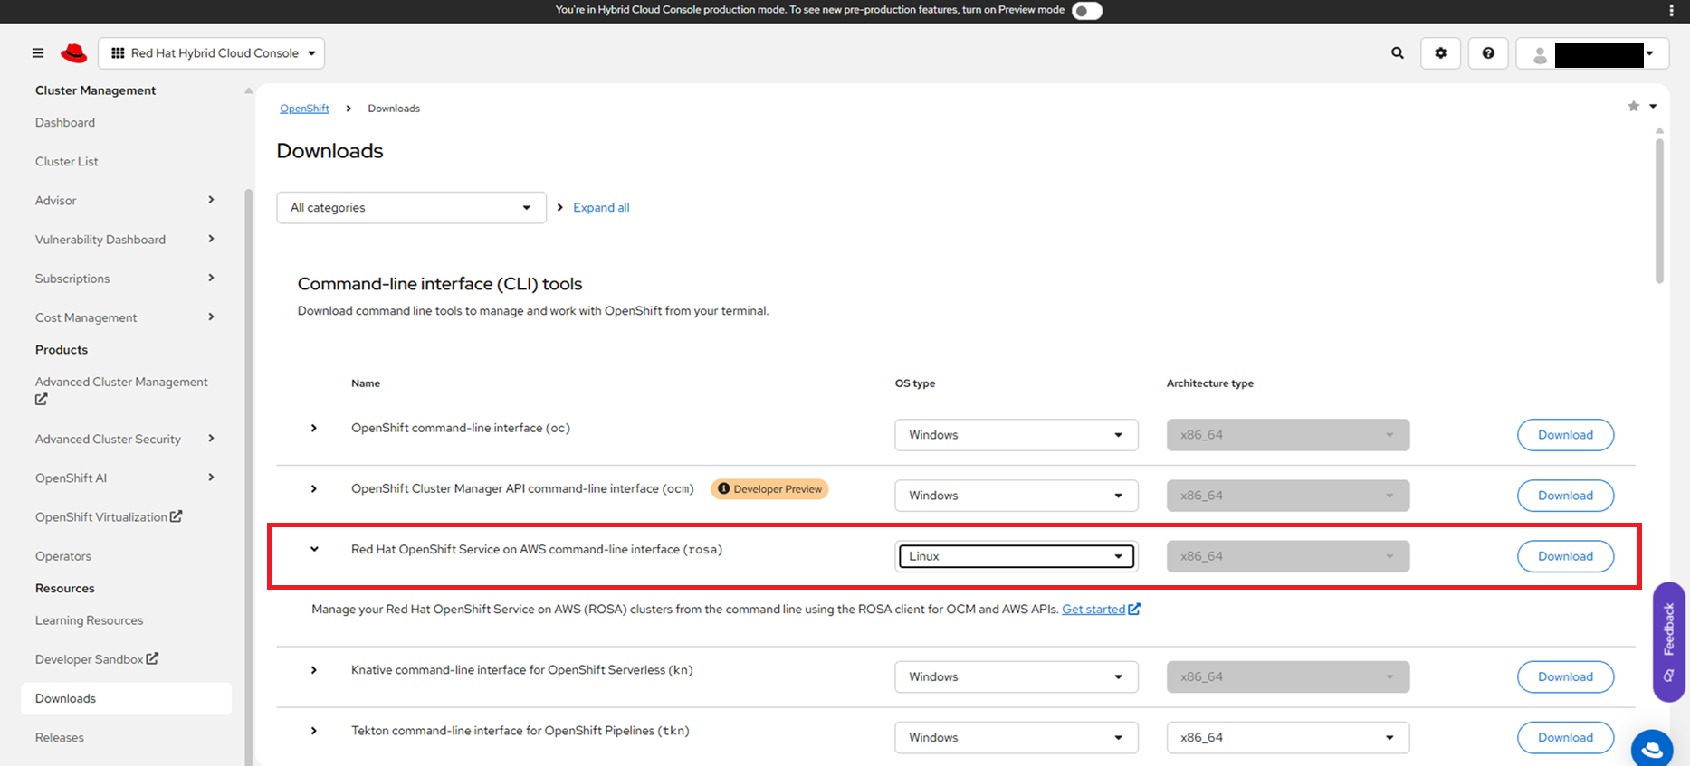Open the help question mark icon

click(x=1488, y=53)
